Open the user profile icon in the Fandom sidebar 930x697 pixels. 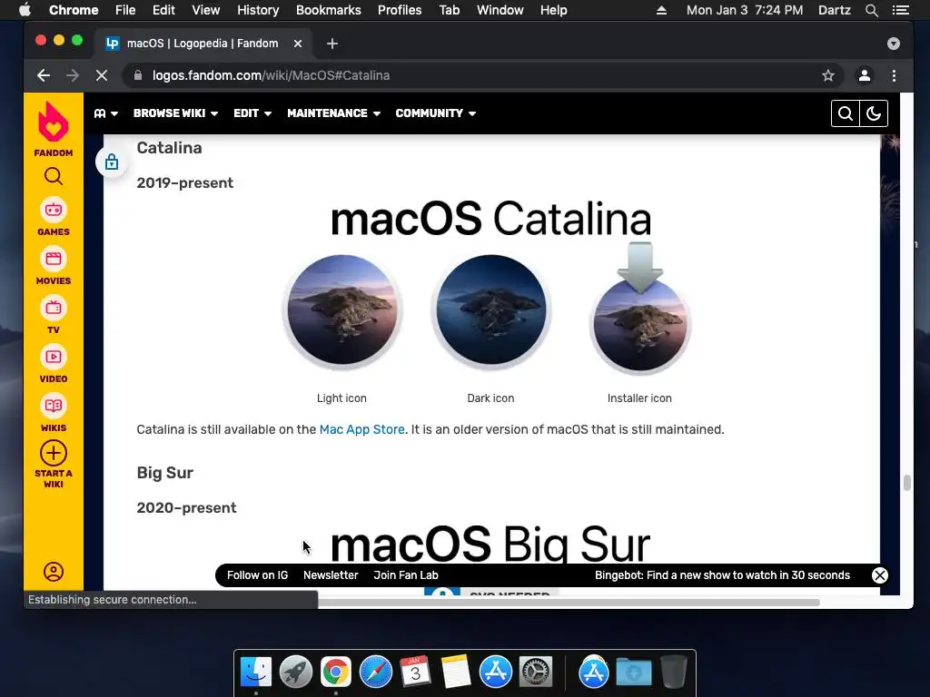pyautogui.click(x=54, y=572)
